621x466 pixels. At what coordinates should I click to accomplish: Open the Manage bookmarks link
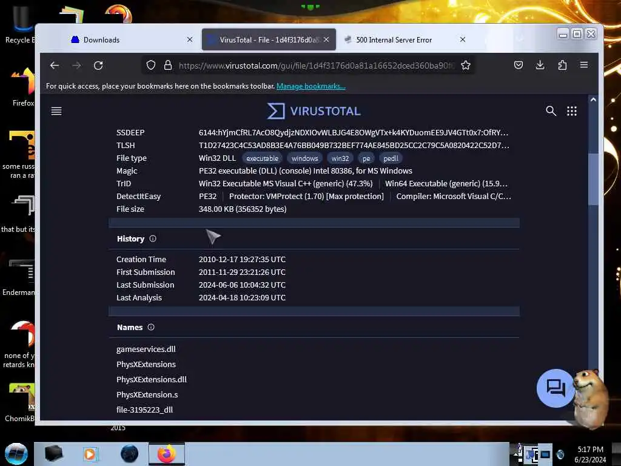point(311,86)
